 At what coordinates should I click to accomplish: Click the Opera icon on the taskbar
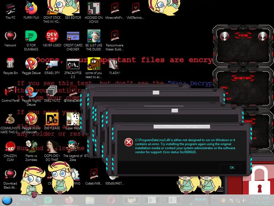pos(111,200)
